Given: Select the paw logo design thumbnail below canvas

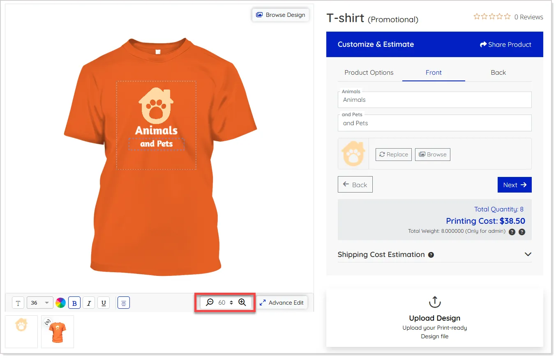Looking at the screenshot, I should pyautogui.click(x=21, y=332).
